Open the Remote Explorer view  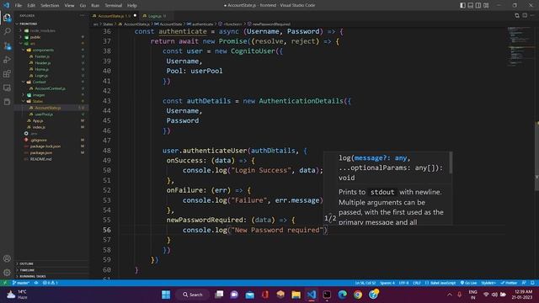click(7, 88)
